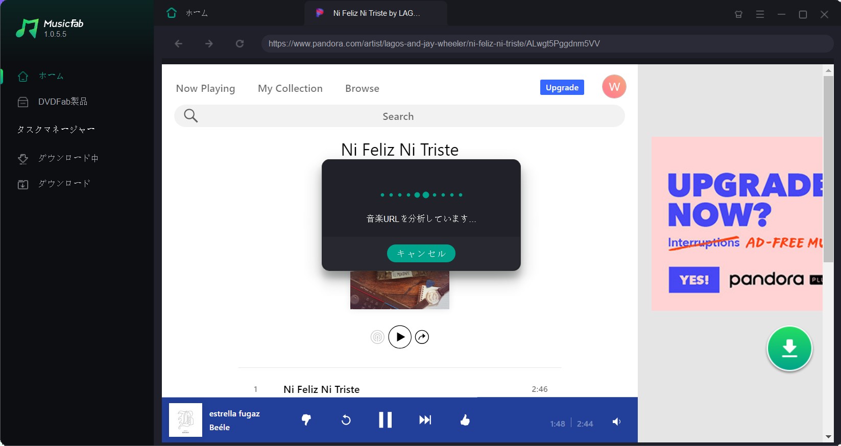
Task: Click the Ni Feliz Ni Triste page heading
Action: click(400, 150)
